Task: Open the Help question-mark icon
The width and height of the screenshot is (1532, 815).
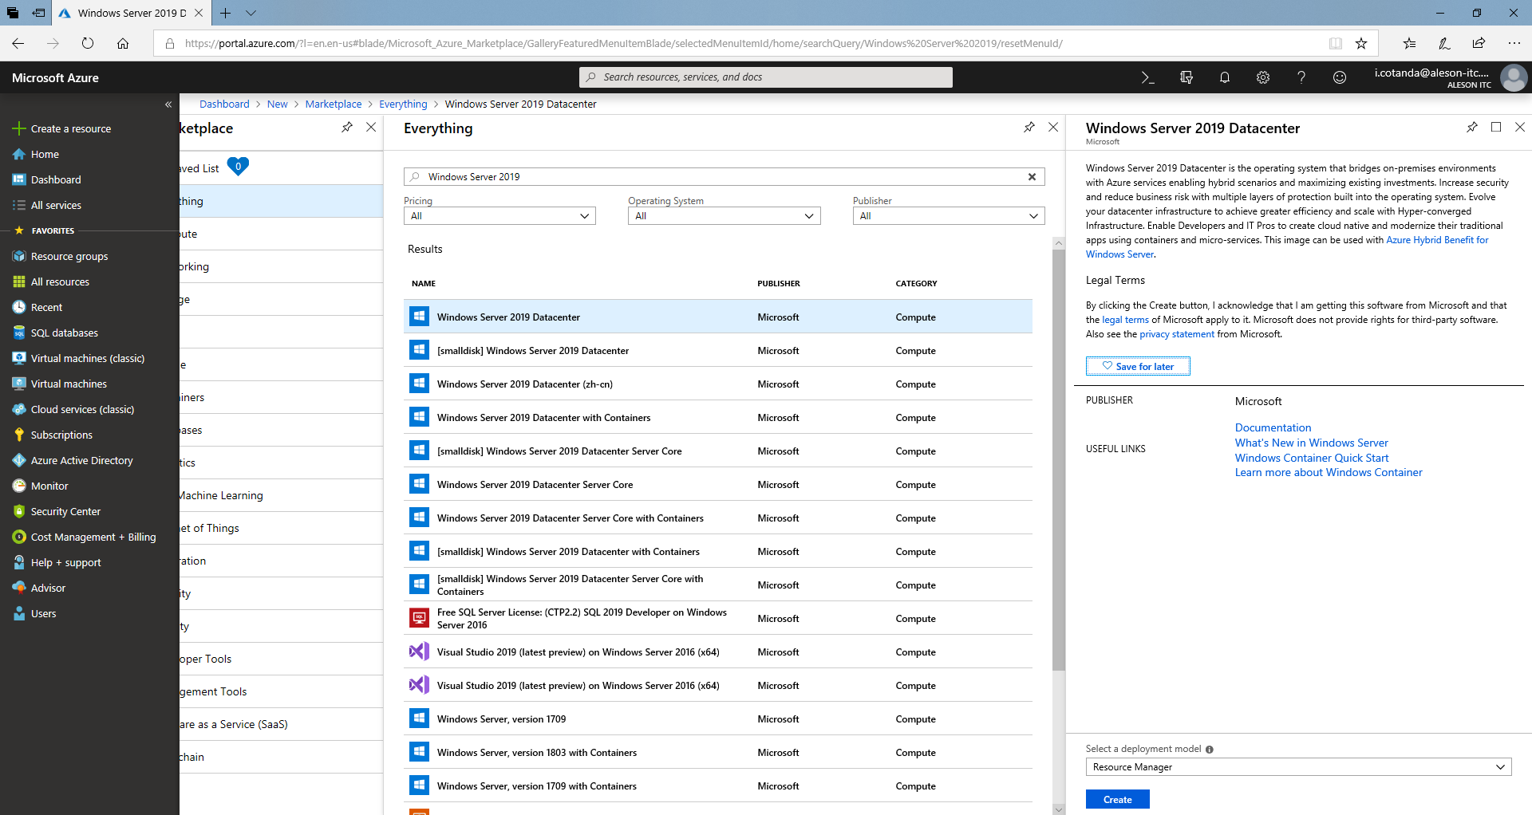Action: point(1301,77)
